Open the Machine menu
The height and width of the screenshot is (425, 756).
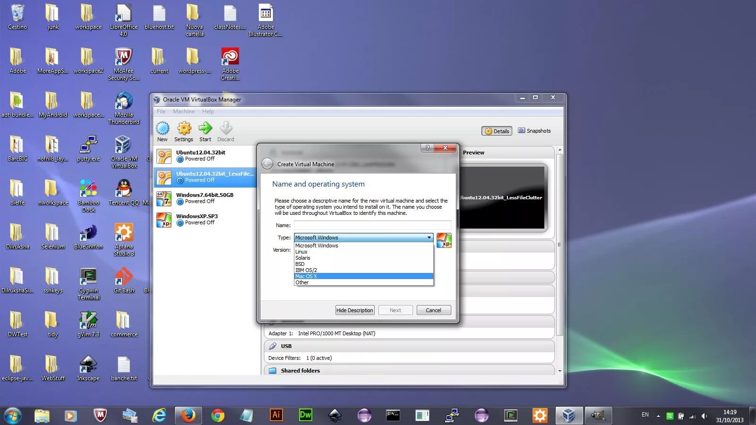click(184, 111)
